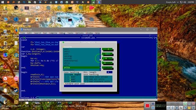Click New button in CodeComplete dialog
This screenshot has height=110, width=196.
[107, 58]
